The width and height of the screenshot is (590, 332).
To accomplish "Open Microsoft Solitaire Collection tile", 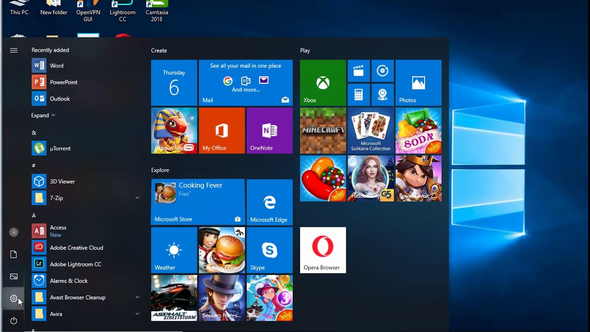I will pos(371,130).
